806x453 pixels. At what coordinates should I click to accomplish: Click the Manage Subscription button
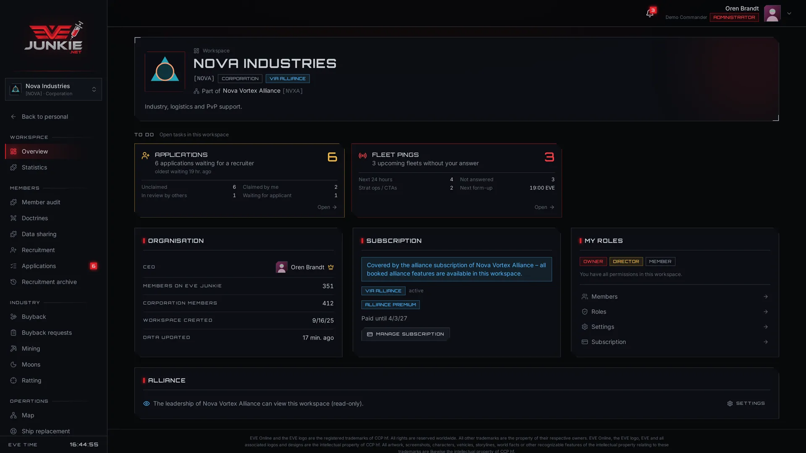click(406, 334)
